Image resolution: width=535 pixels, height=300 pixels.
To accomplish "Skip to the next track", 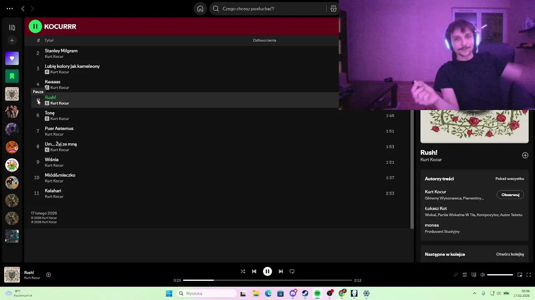I will [x=281, y=271].
